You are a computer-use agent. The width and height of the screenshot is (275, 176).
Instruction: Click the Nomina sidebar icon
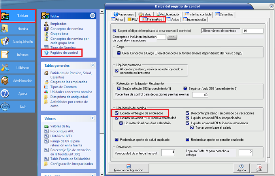6,29
